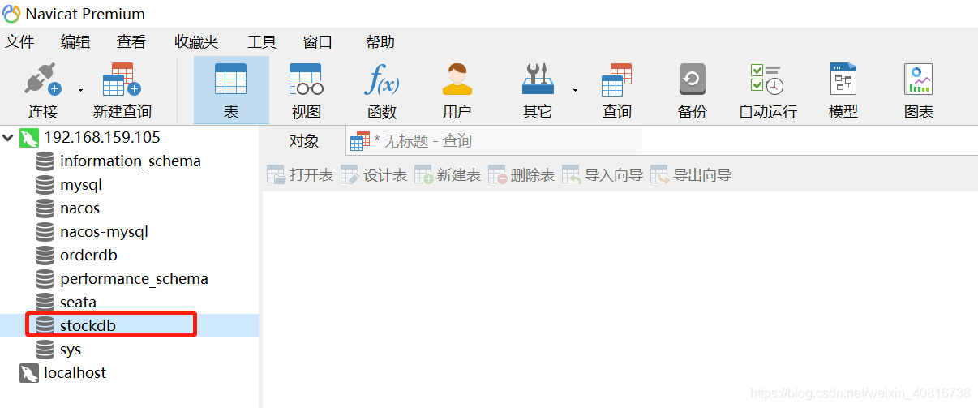Select the orderdb database
This screenshot has height=408, width=978.
[88, 255]
